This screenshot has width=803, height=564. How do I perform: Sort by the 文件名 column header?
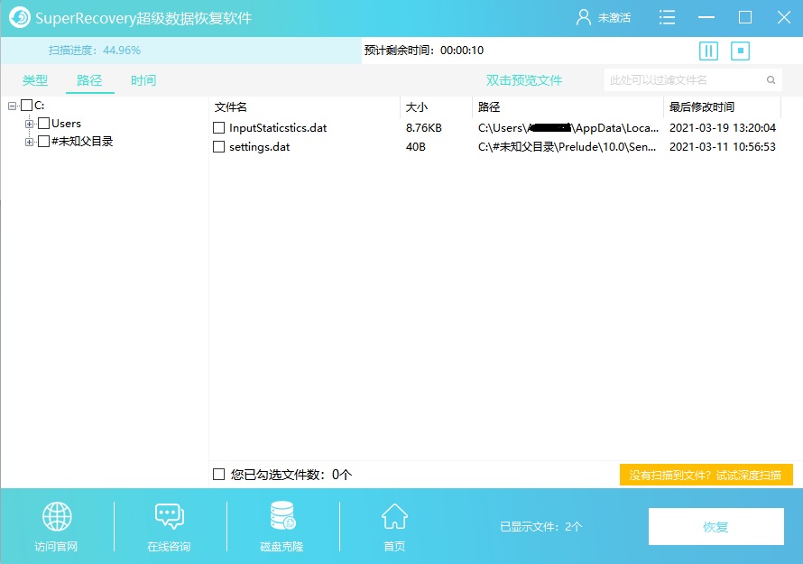304,107
